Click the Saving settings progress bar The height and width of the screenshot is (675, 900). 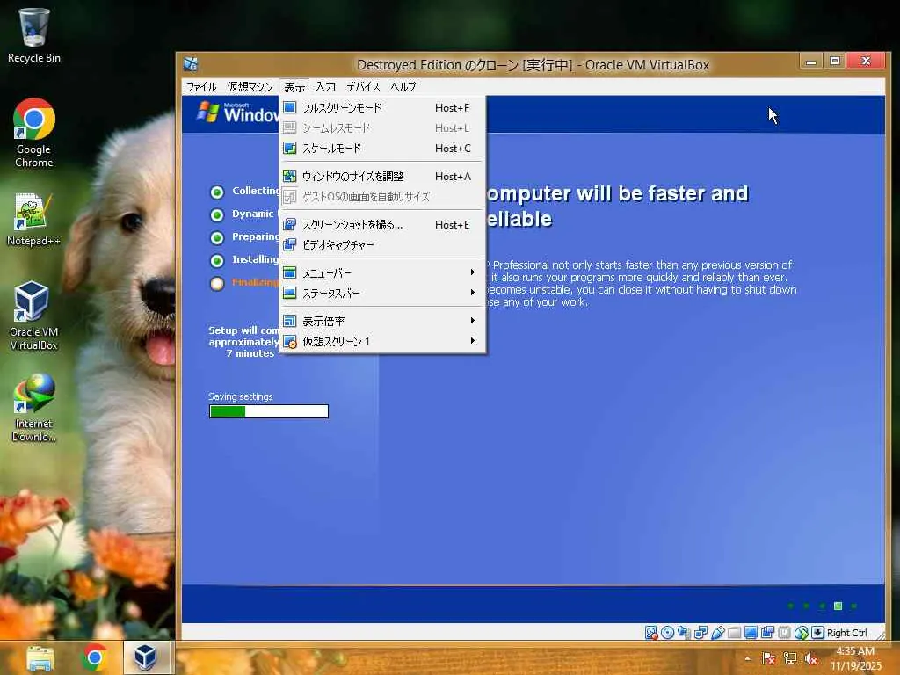[x=269, y=411]
